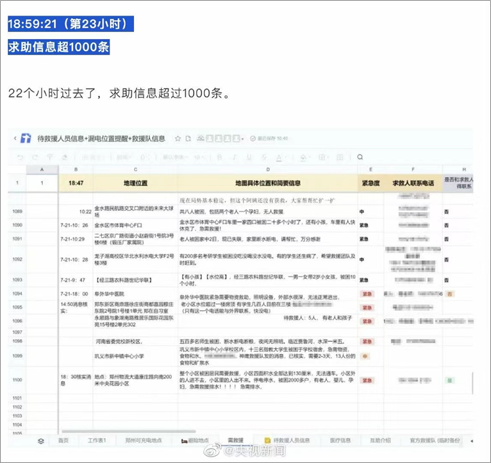This screenshot has width=491, height=463.
Task: Open the default font name dropdown
Action: point(176,157)
